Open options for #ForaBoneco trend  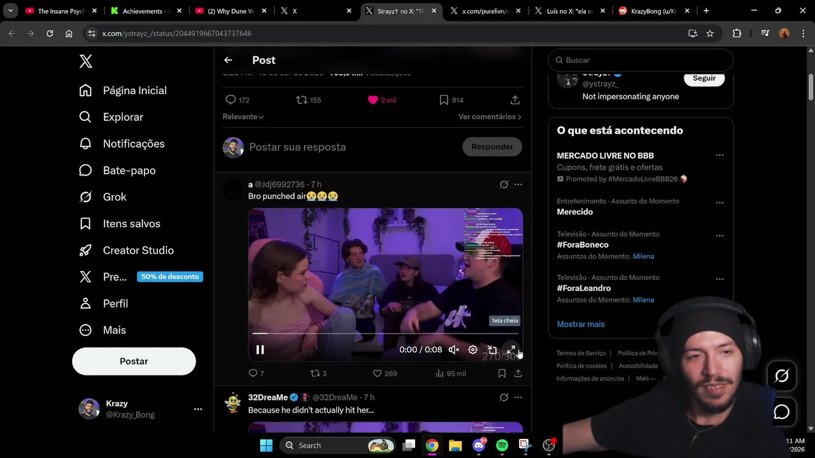pyautogui.click(x=719, y=236)
